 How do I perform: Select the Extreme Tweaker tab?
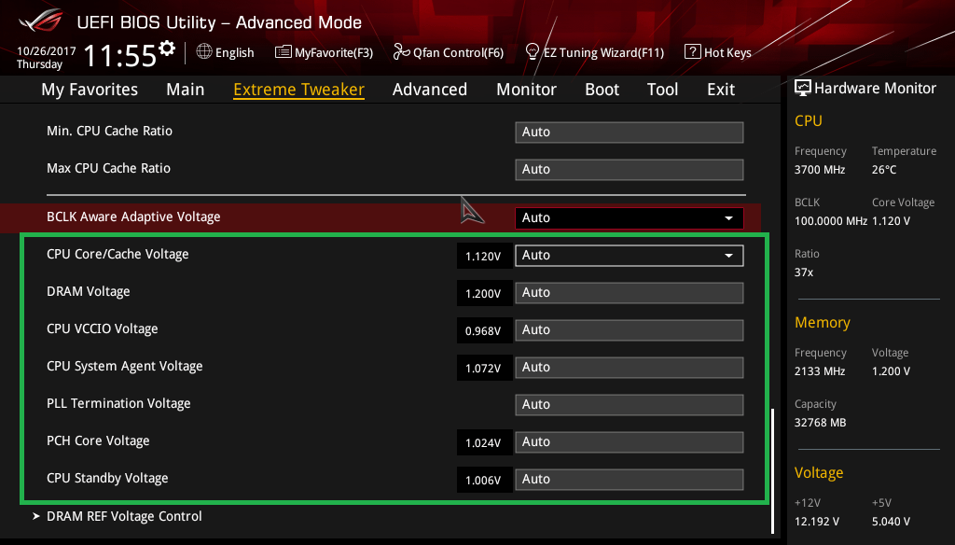click(299, 90)
